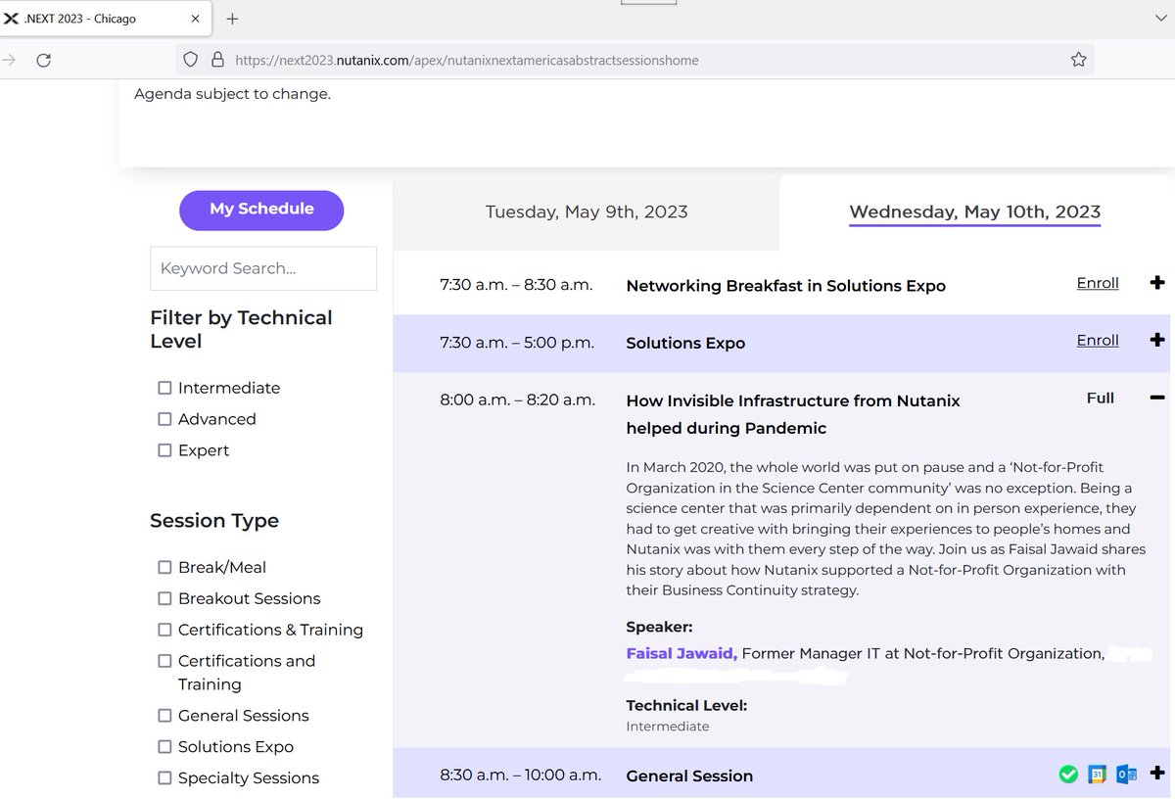The height and width of the screenshot is (799, 1175).
Task: Expand General Session details
Action: click(x=1157, y=773)
